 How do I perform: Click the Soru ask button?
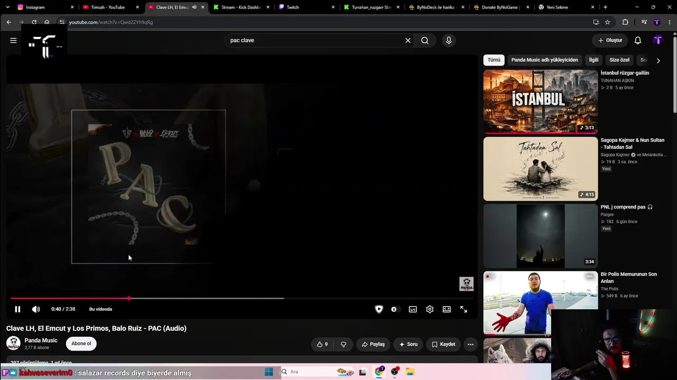point(408,344)
